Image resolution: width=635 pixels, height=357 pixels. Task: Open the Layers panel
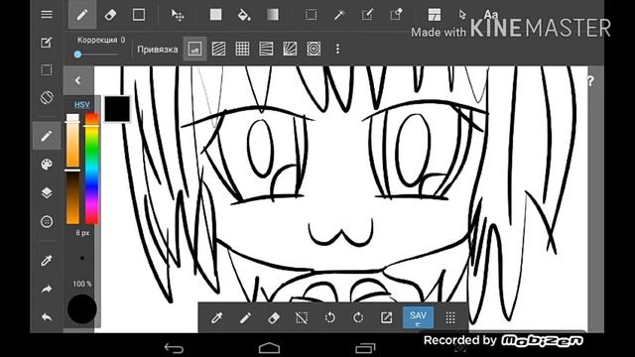click(x=47, y=192)
